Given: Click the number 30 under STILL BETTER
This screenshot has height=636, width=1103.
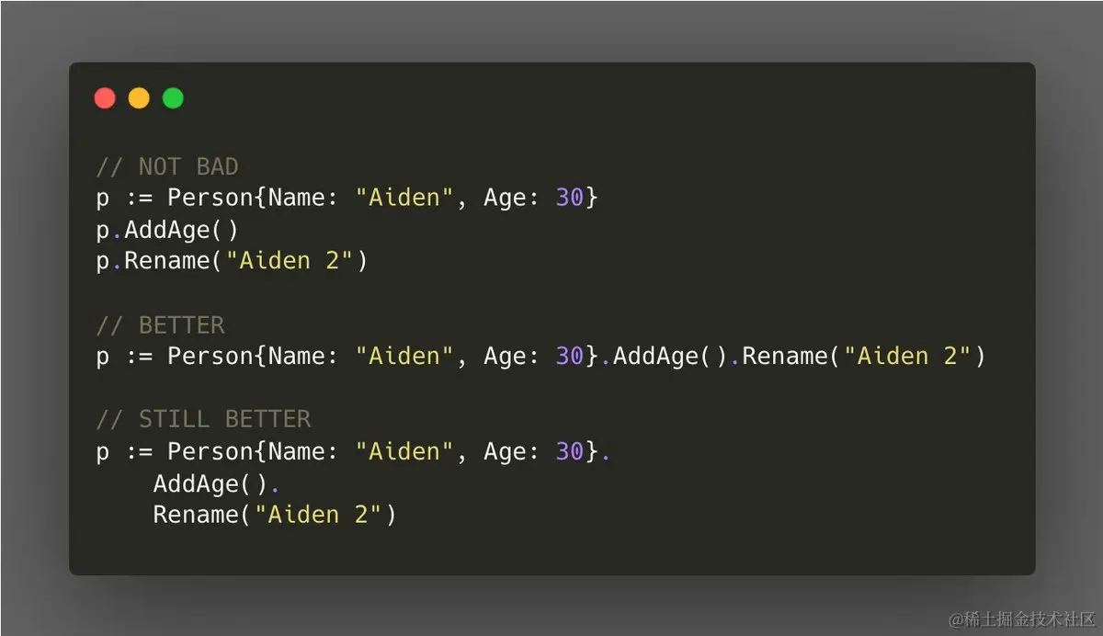Looking at the screenshot, I should 570,451.
